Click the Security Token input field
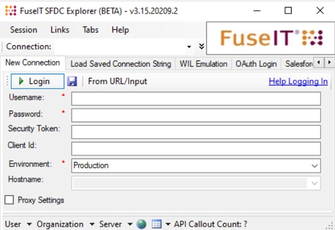Viewport: 335px width, 230px height. click(196, 132)
